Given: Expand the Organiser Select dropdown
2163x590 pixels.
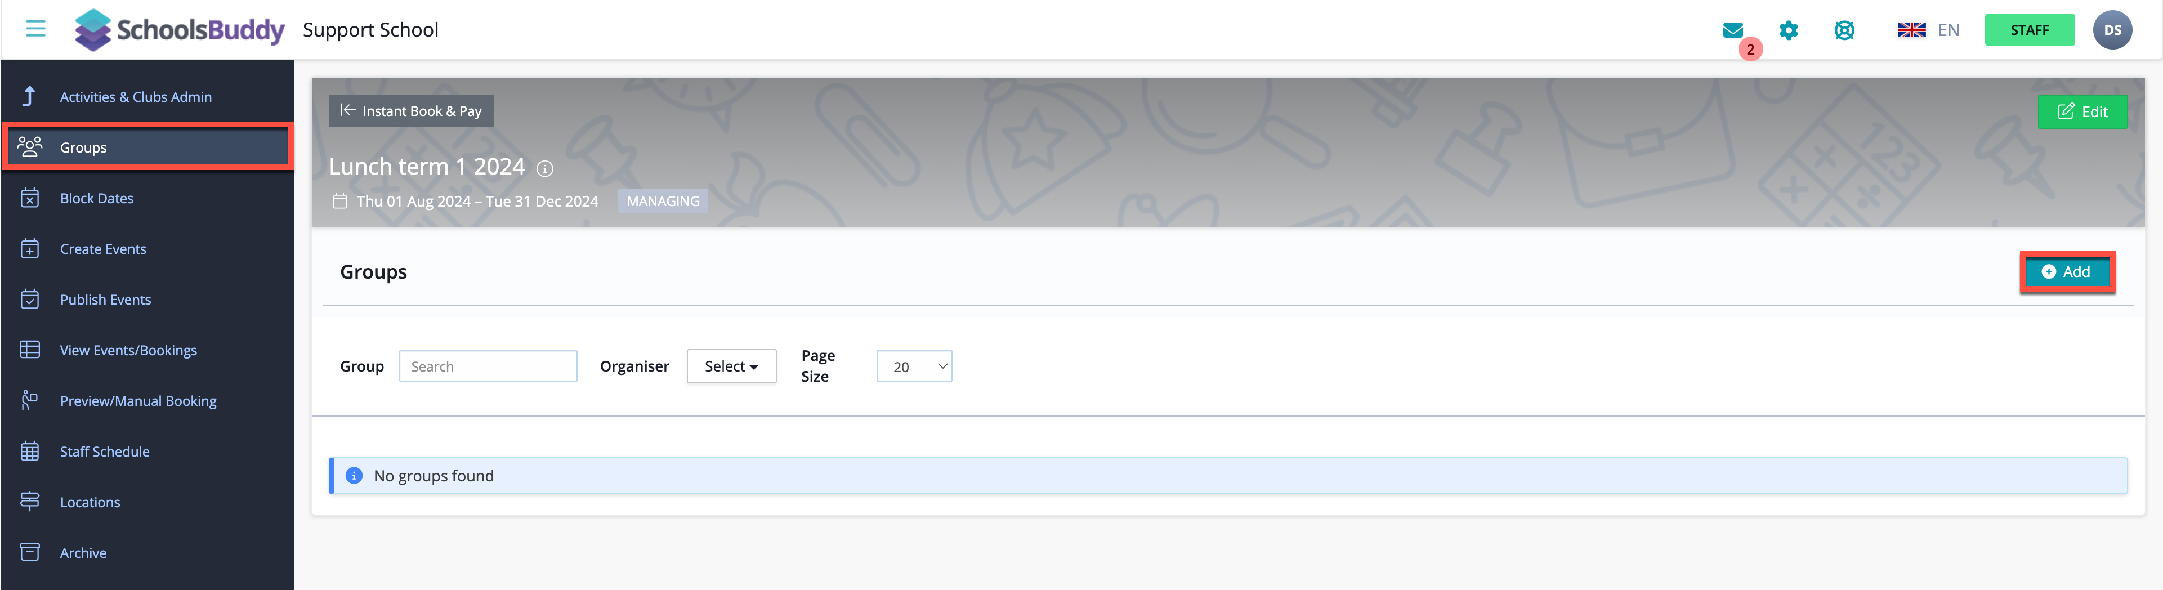Looking at the screenshot, I should coord(731,366).
